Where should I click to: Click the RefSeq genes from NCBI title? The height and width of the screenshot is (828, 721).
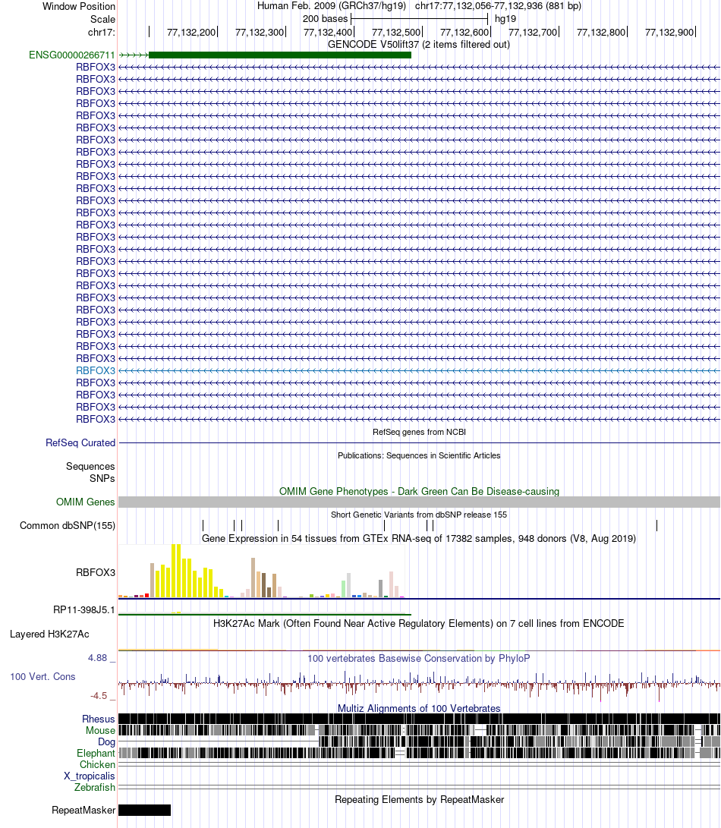[419, 432]
